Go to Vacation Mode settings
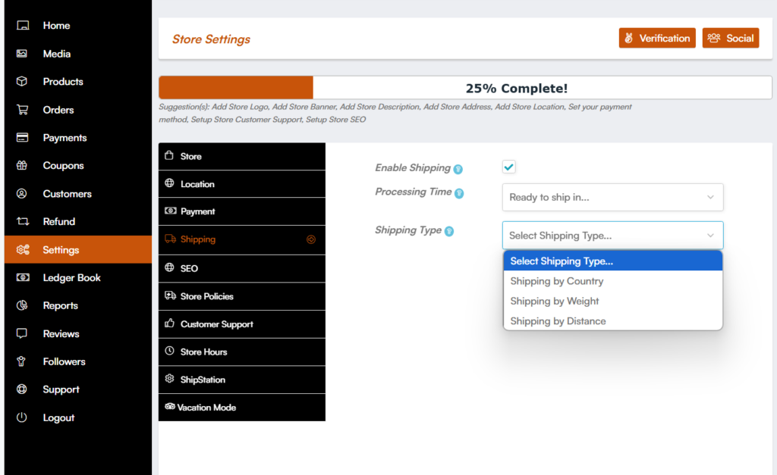This screenshot has width=777, height=475. [x=206, y=408]
